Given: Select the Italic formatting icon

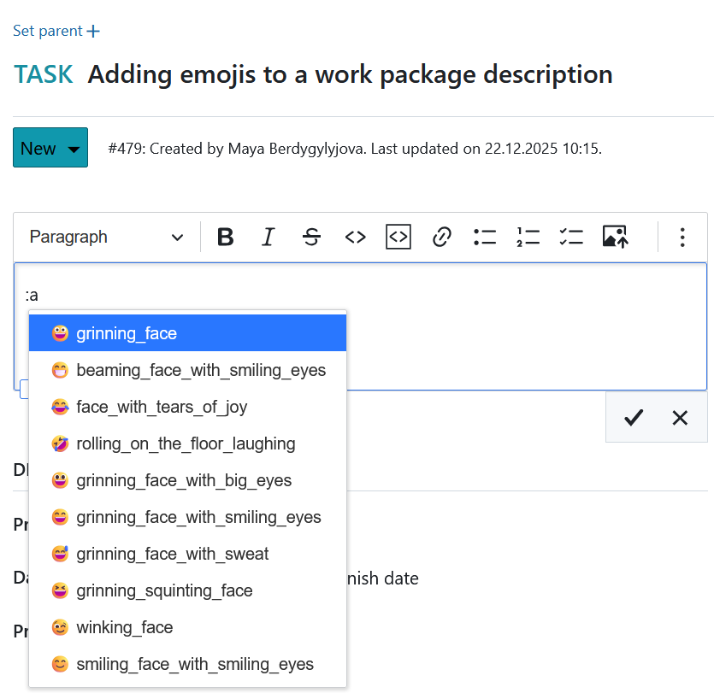Looking at the screenshot, I should click(x=268, y=237).
